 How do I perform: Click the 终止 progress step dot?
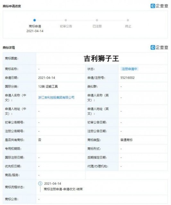click(128, 20)
